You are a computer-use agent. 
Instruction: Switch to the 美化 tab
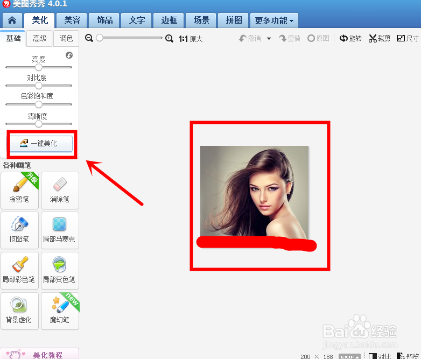(x=39, y=20)
